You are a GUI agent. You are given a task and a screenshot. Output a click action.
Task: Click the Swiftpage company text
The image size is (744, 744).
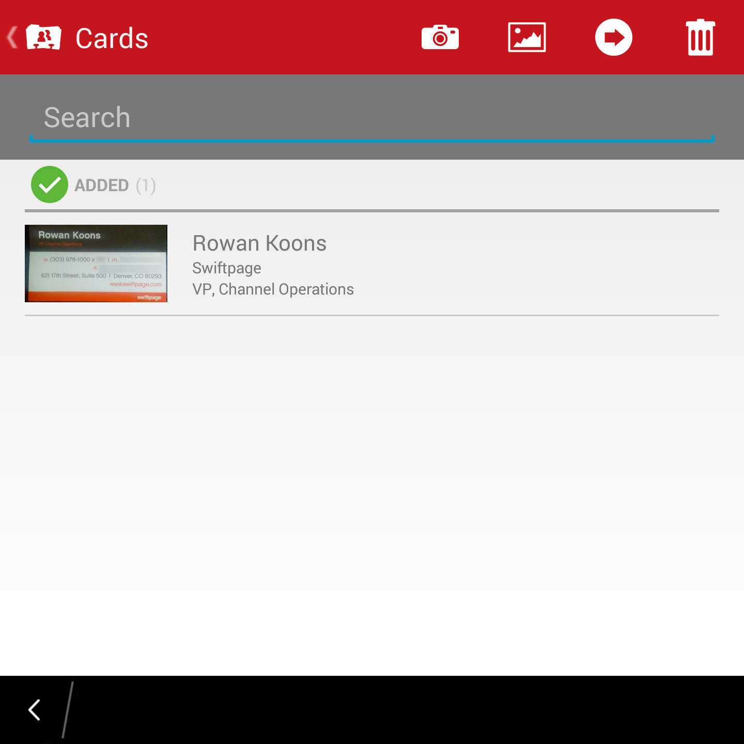227,268
